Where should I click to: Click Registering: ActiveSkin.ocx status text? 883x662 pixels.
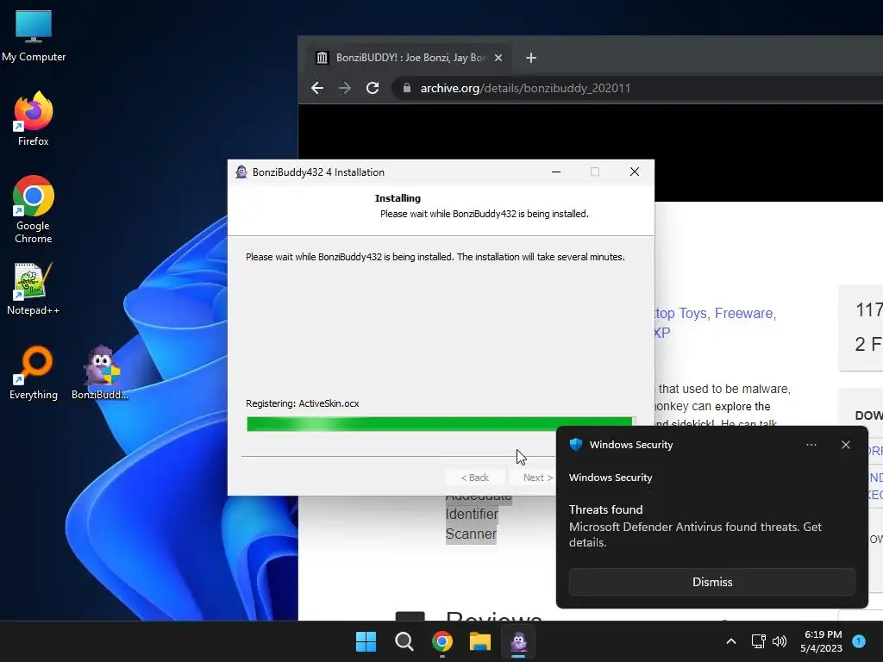point(303,403)
